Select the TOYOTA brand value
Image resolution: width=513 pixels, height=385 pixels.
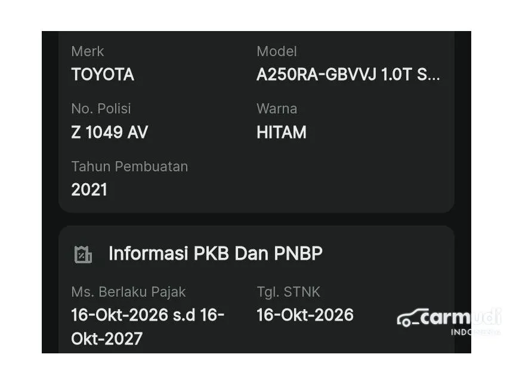[103, 75]
